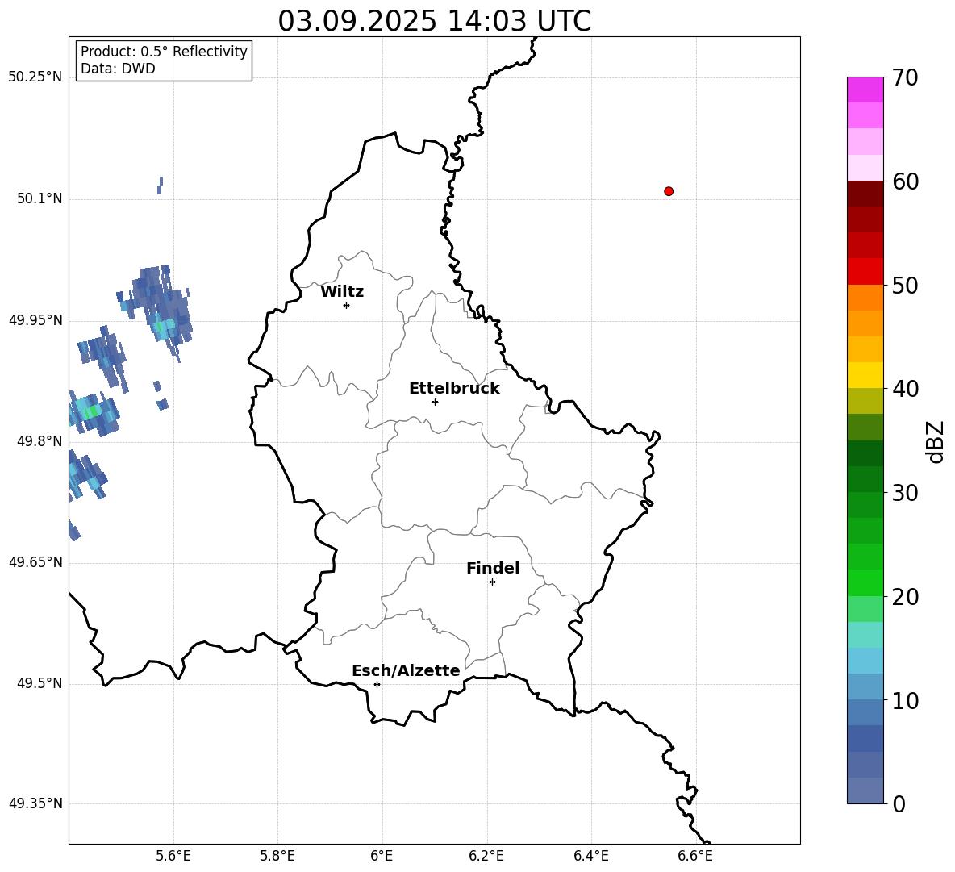The height and width of the screenshot is (872, 955).
Task: Click the 'Findel' city label
Action: pos(493,568)
